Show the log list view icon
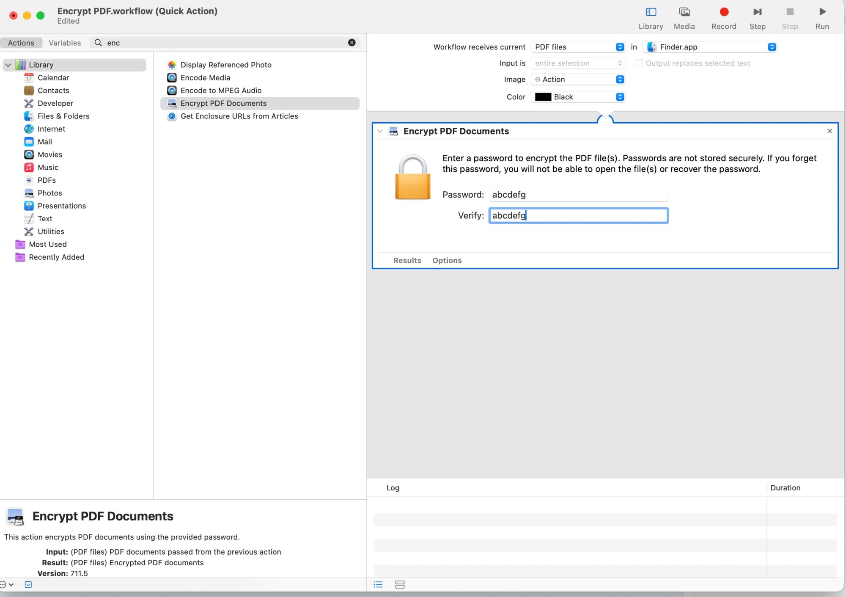846x597 pixels. pyautogui.click(x=378, y=584)
